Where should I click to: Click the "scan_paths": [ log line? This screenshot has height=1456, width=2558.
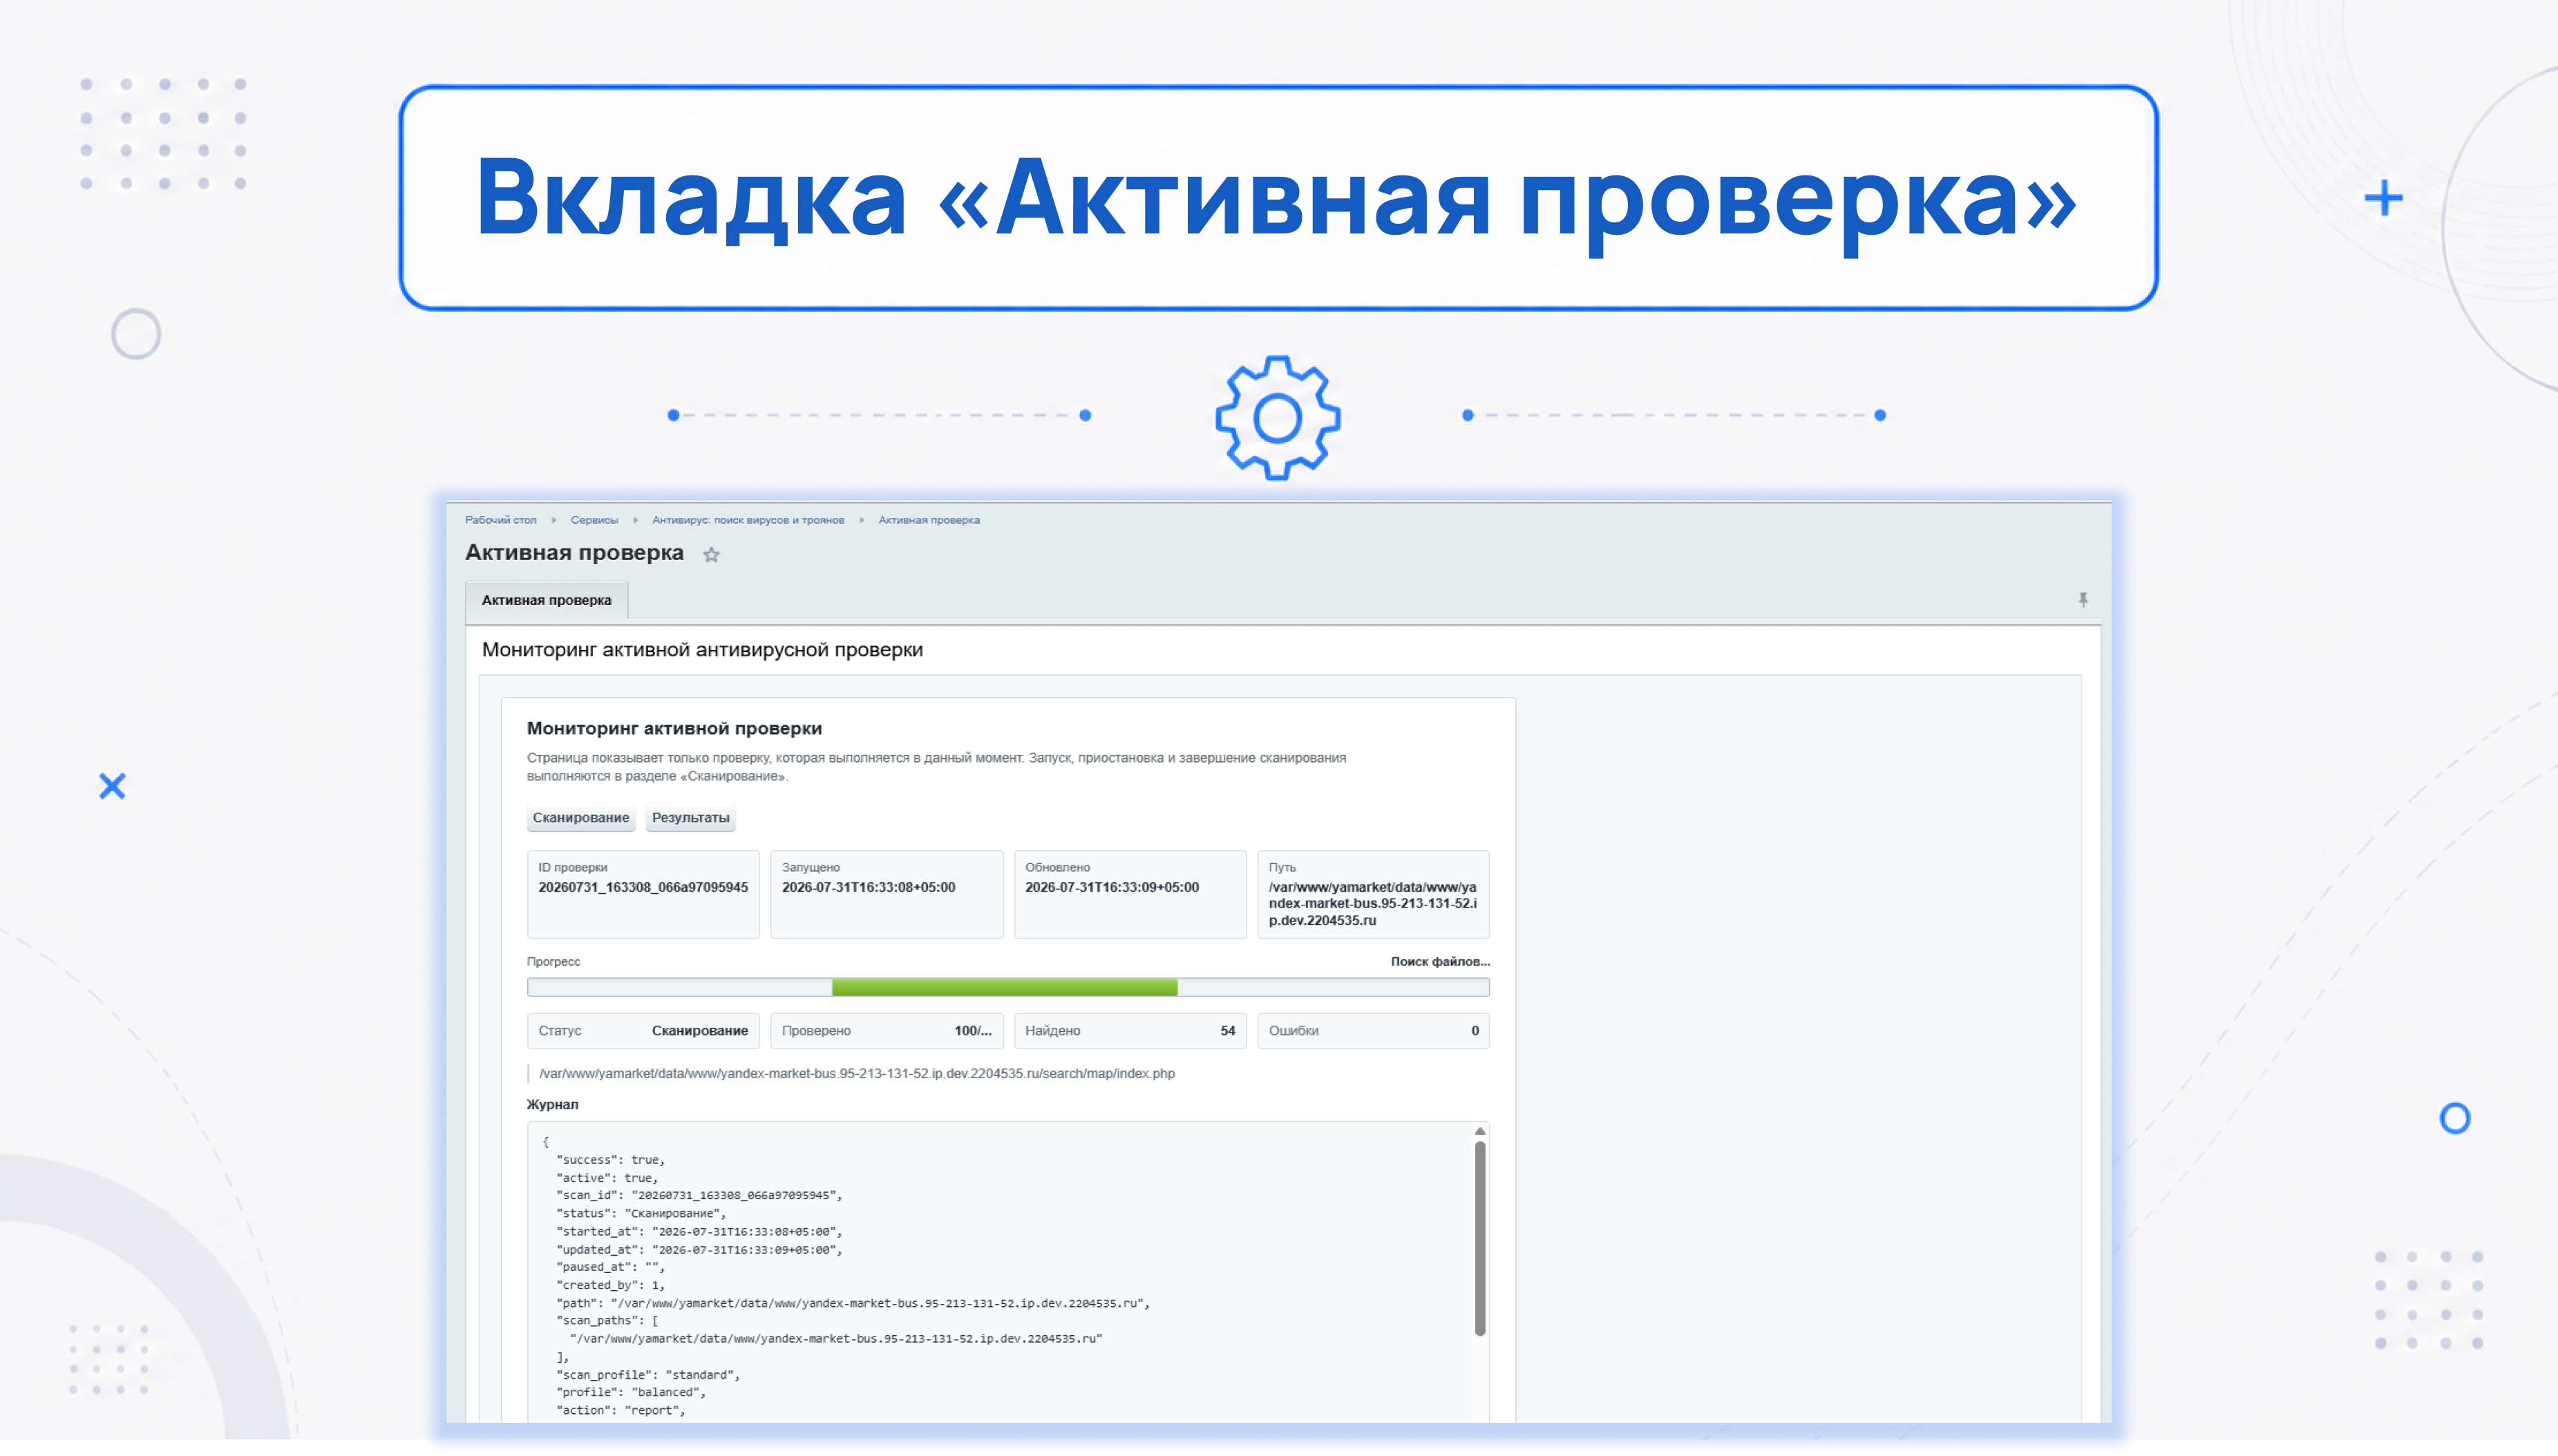pos(607,1321)
